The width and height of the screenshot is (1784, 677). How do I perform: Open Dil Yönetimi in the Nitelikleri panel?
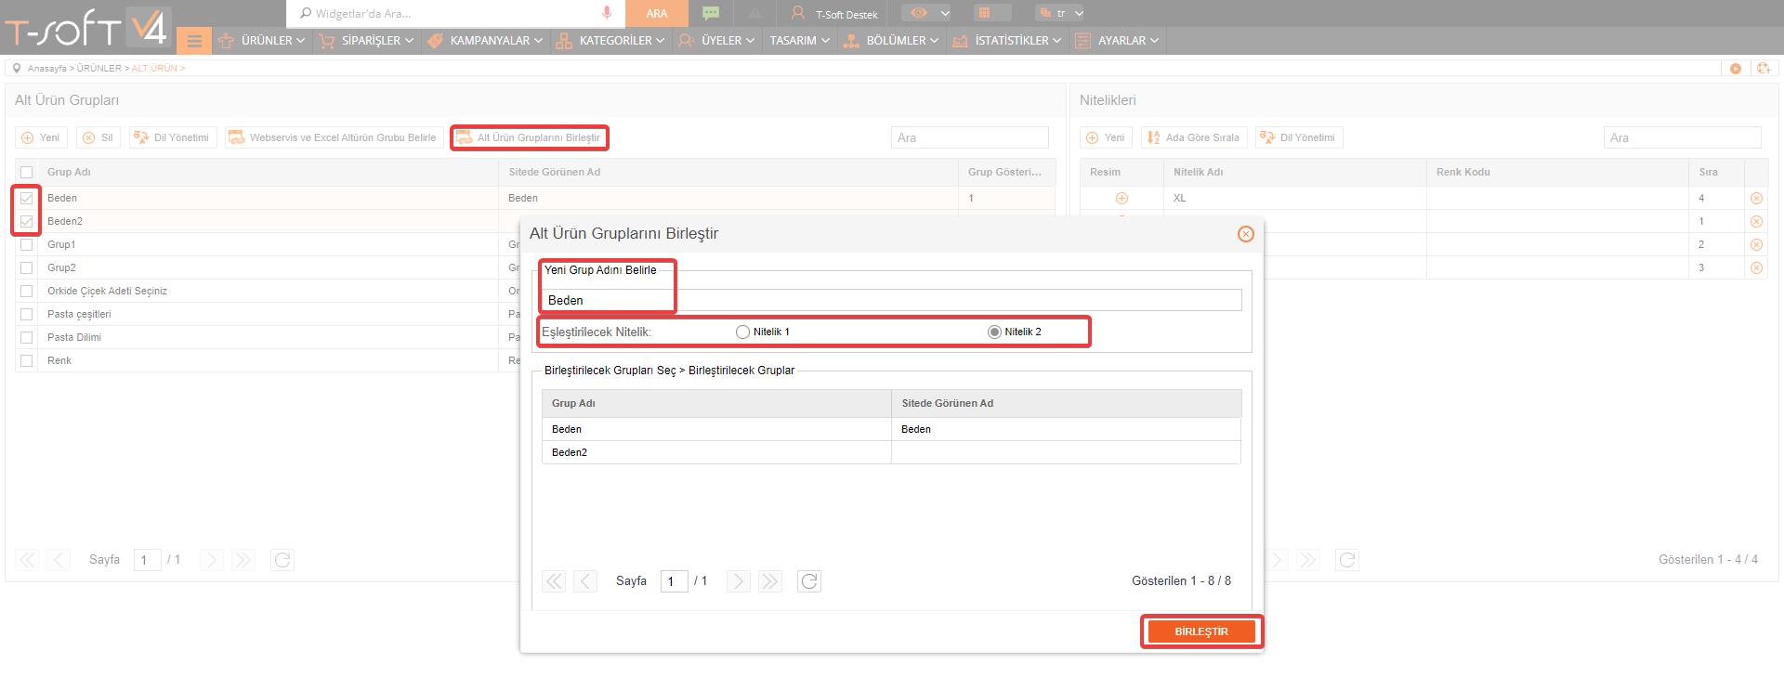tap(1299, 137)
